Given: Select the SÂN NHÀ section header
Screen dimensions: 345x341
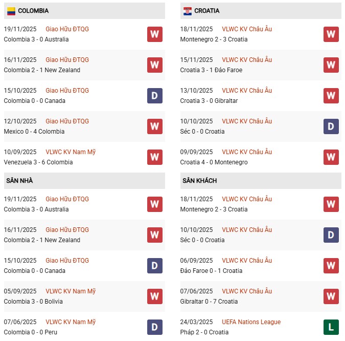Looking at the screenshot, I should [19, 181].
